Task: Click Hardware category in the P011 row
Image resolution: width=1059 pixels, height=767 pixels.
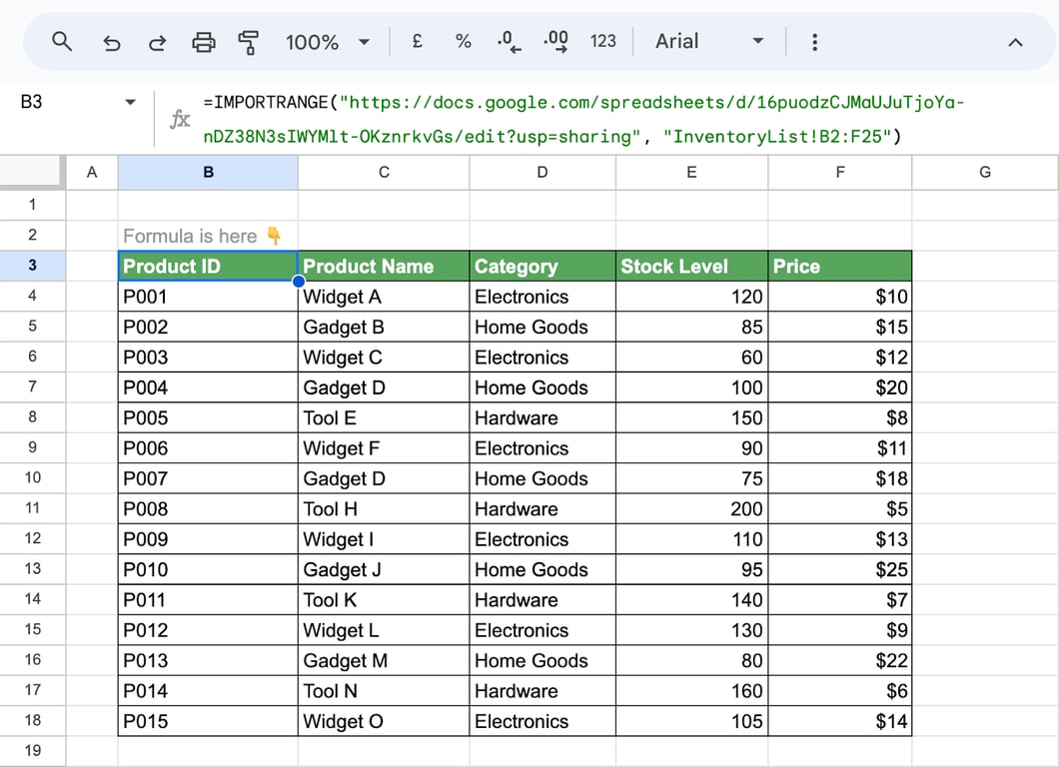Action: tap(542, 599)
